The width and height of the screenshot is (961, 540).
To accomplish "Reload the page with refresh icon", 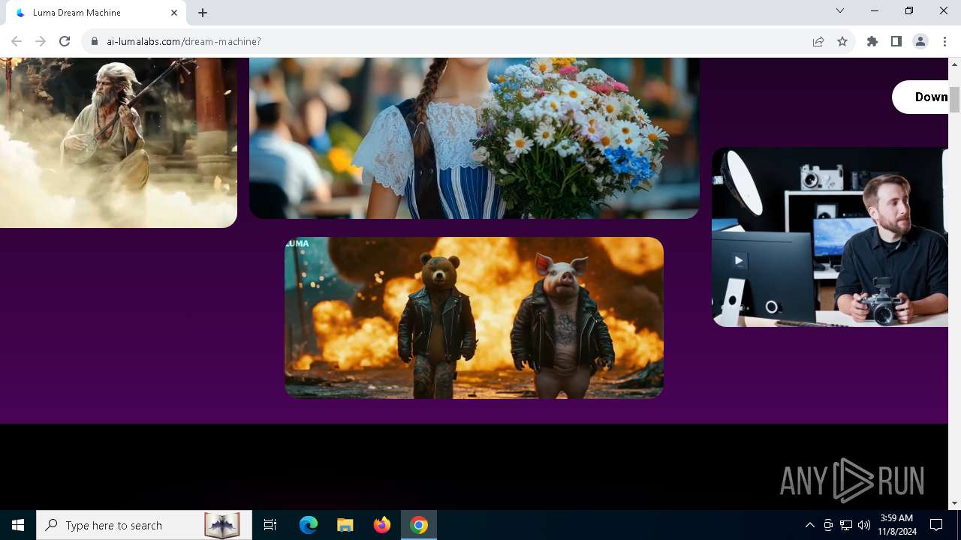I will [x=65, y=41].
